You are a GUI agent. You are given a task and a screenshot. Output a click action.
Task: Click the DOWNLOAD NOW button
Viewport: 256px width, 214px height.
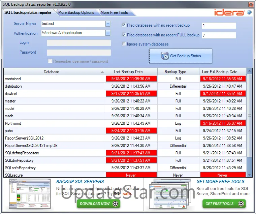click(x=98, y=204)
